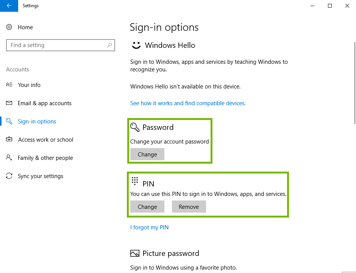The height and width of the screenshot is (273, 356).
Task: Click the Family & other people icon
Action: coord(9,158)
